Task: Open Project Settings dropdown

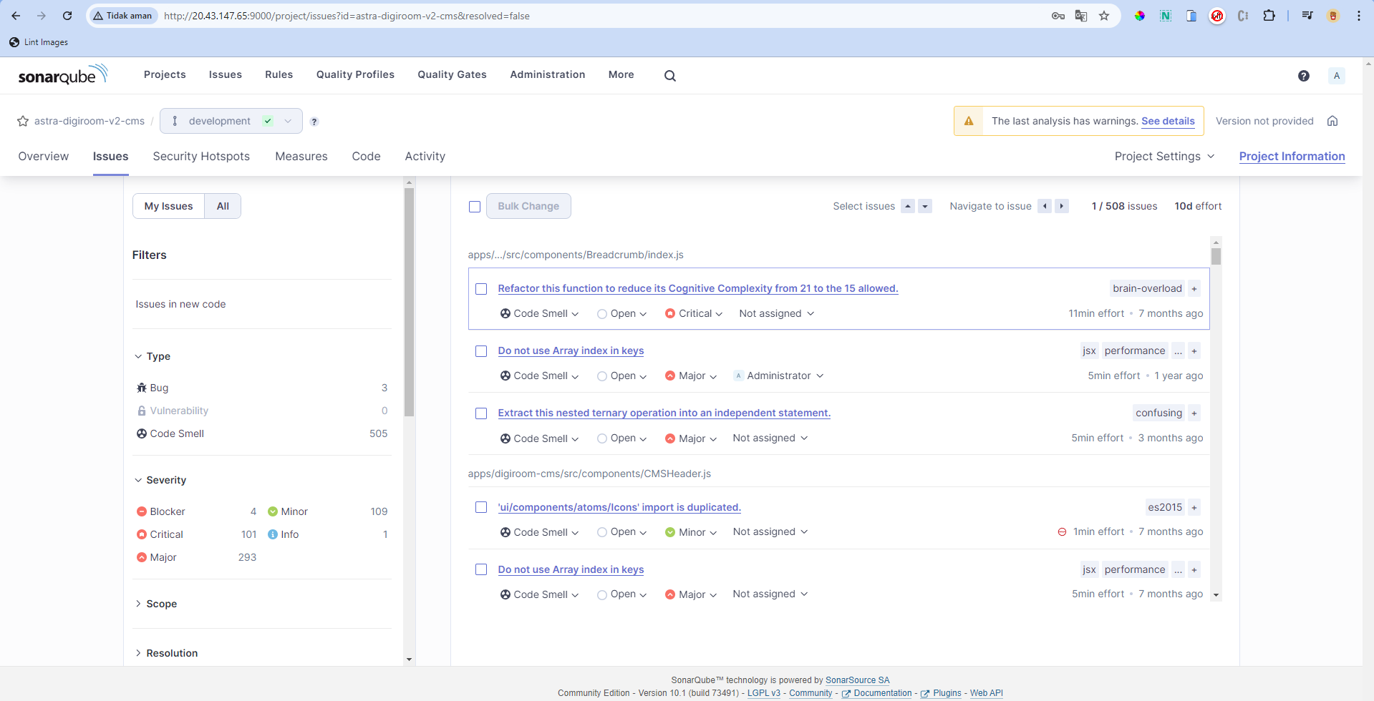Action: [x=1164, y=156]
